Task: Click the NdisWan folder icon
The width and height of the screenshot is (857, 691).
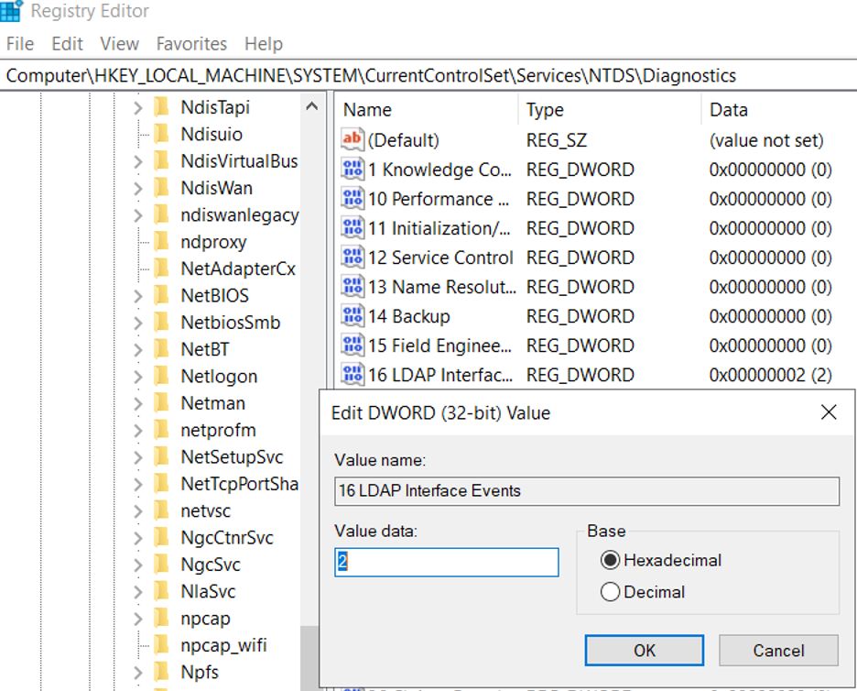Action: coord(161,188)
